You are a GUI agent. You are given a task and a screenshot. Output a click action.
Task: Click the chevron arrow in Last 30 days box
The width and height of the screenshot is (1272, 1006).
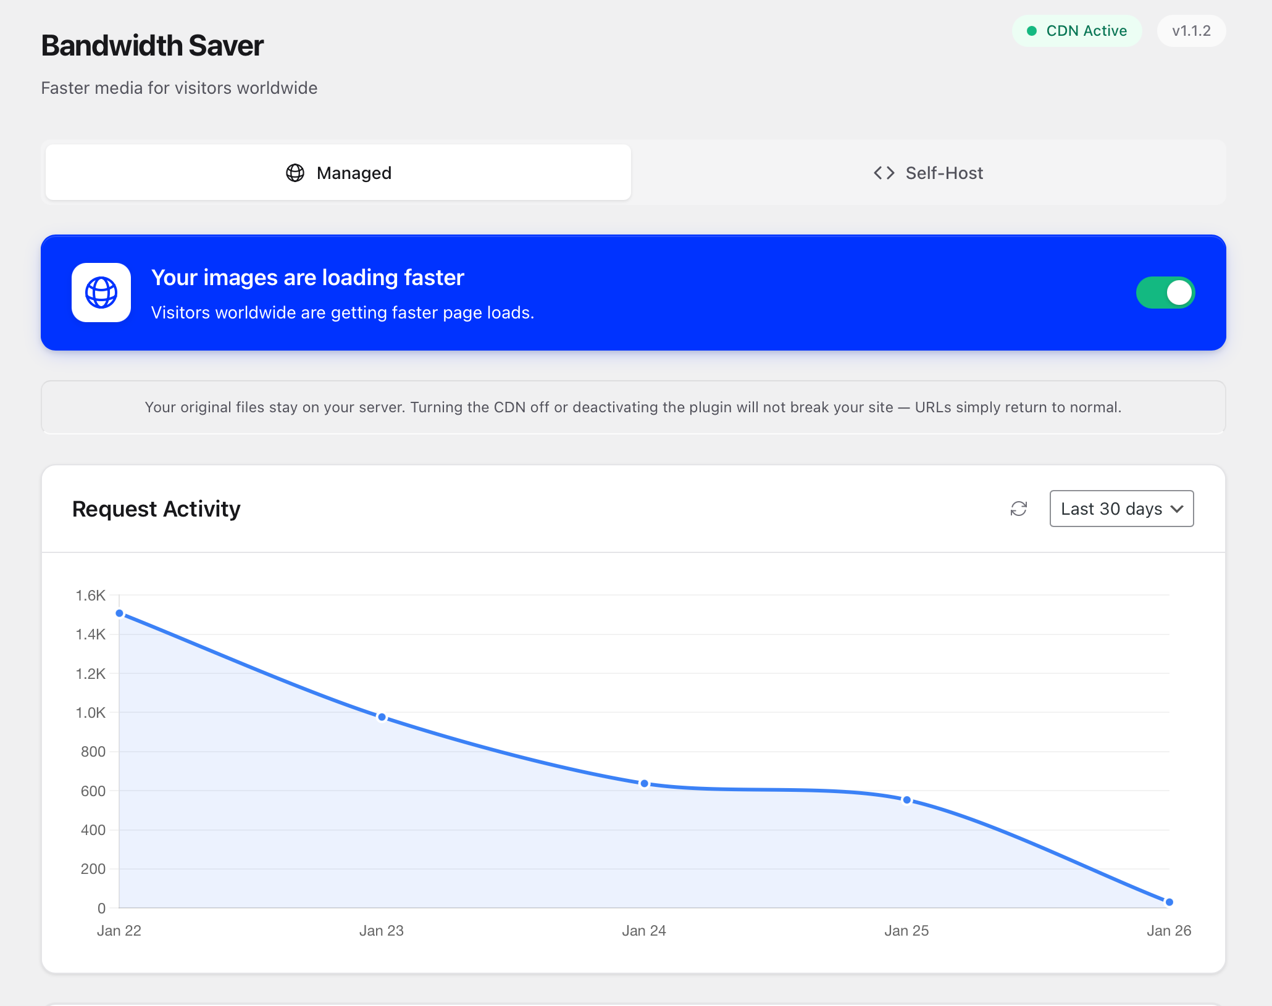click(x=1177, y=509)
